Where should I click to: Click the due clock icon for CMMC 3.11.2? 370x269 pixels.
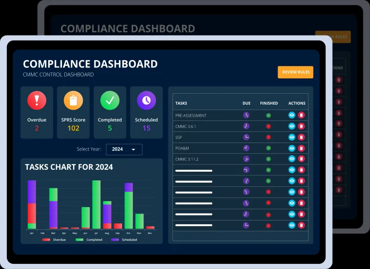246,159
